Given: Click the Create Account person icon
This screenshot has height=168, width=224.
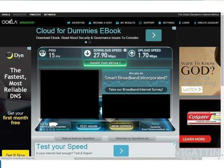Looking at the screenshot, I should point(195,23).
